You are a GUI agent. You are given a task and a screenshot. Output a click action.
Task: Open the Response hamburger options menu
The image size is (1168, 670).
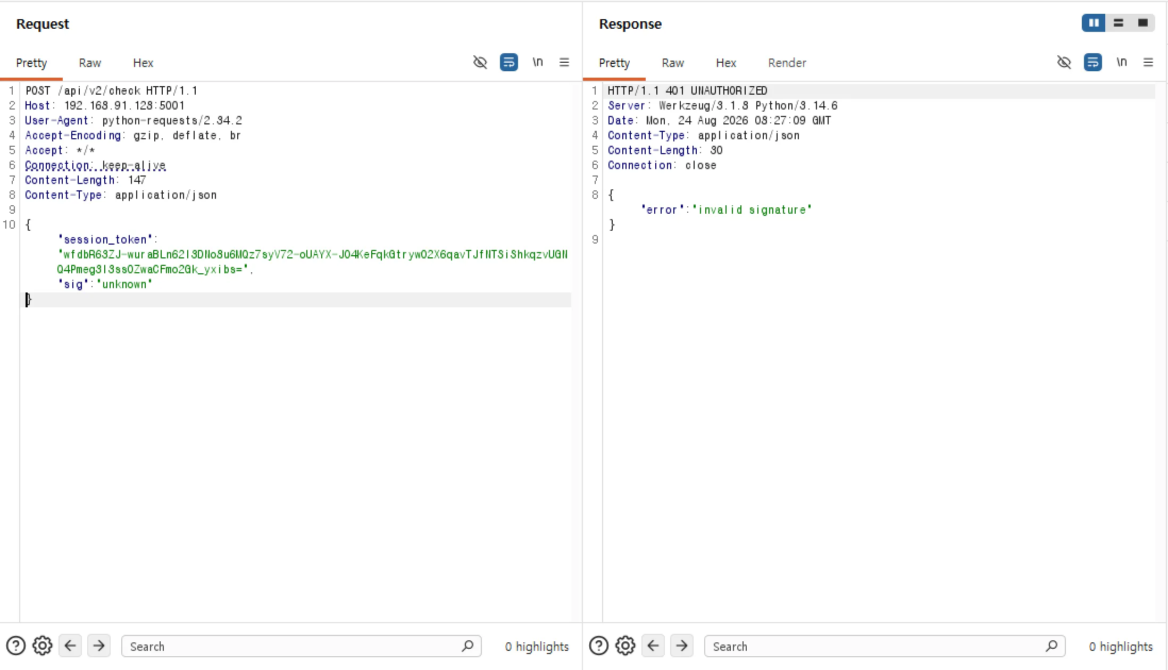point(1148,62)
